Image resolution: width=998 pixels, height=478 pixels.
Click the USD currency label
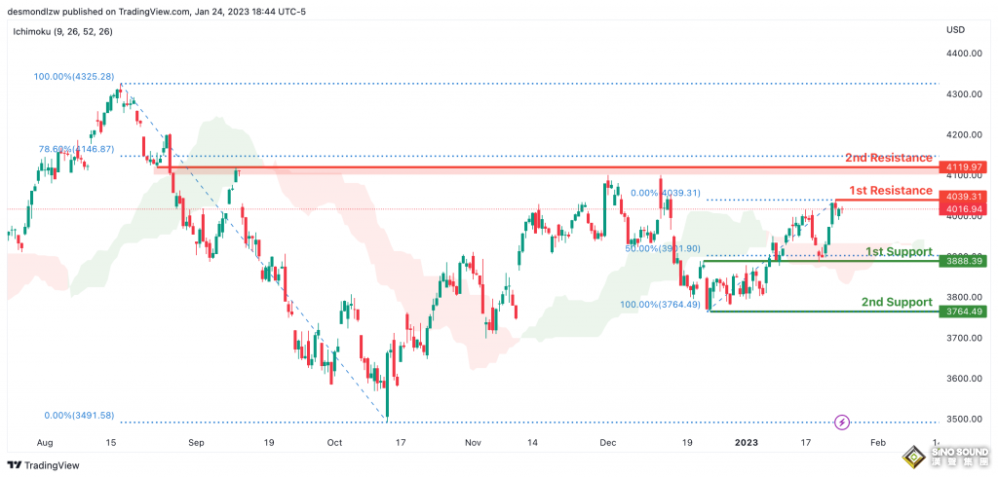click(x=955, y=29)
